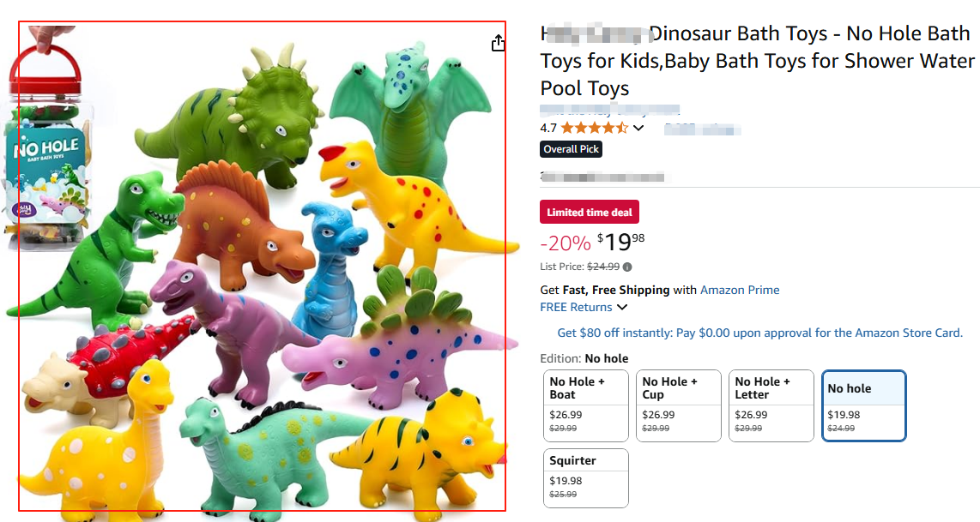Select the No Hole + Cup edition

click(x=679, y=405)
